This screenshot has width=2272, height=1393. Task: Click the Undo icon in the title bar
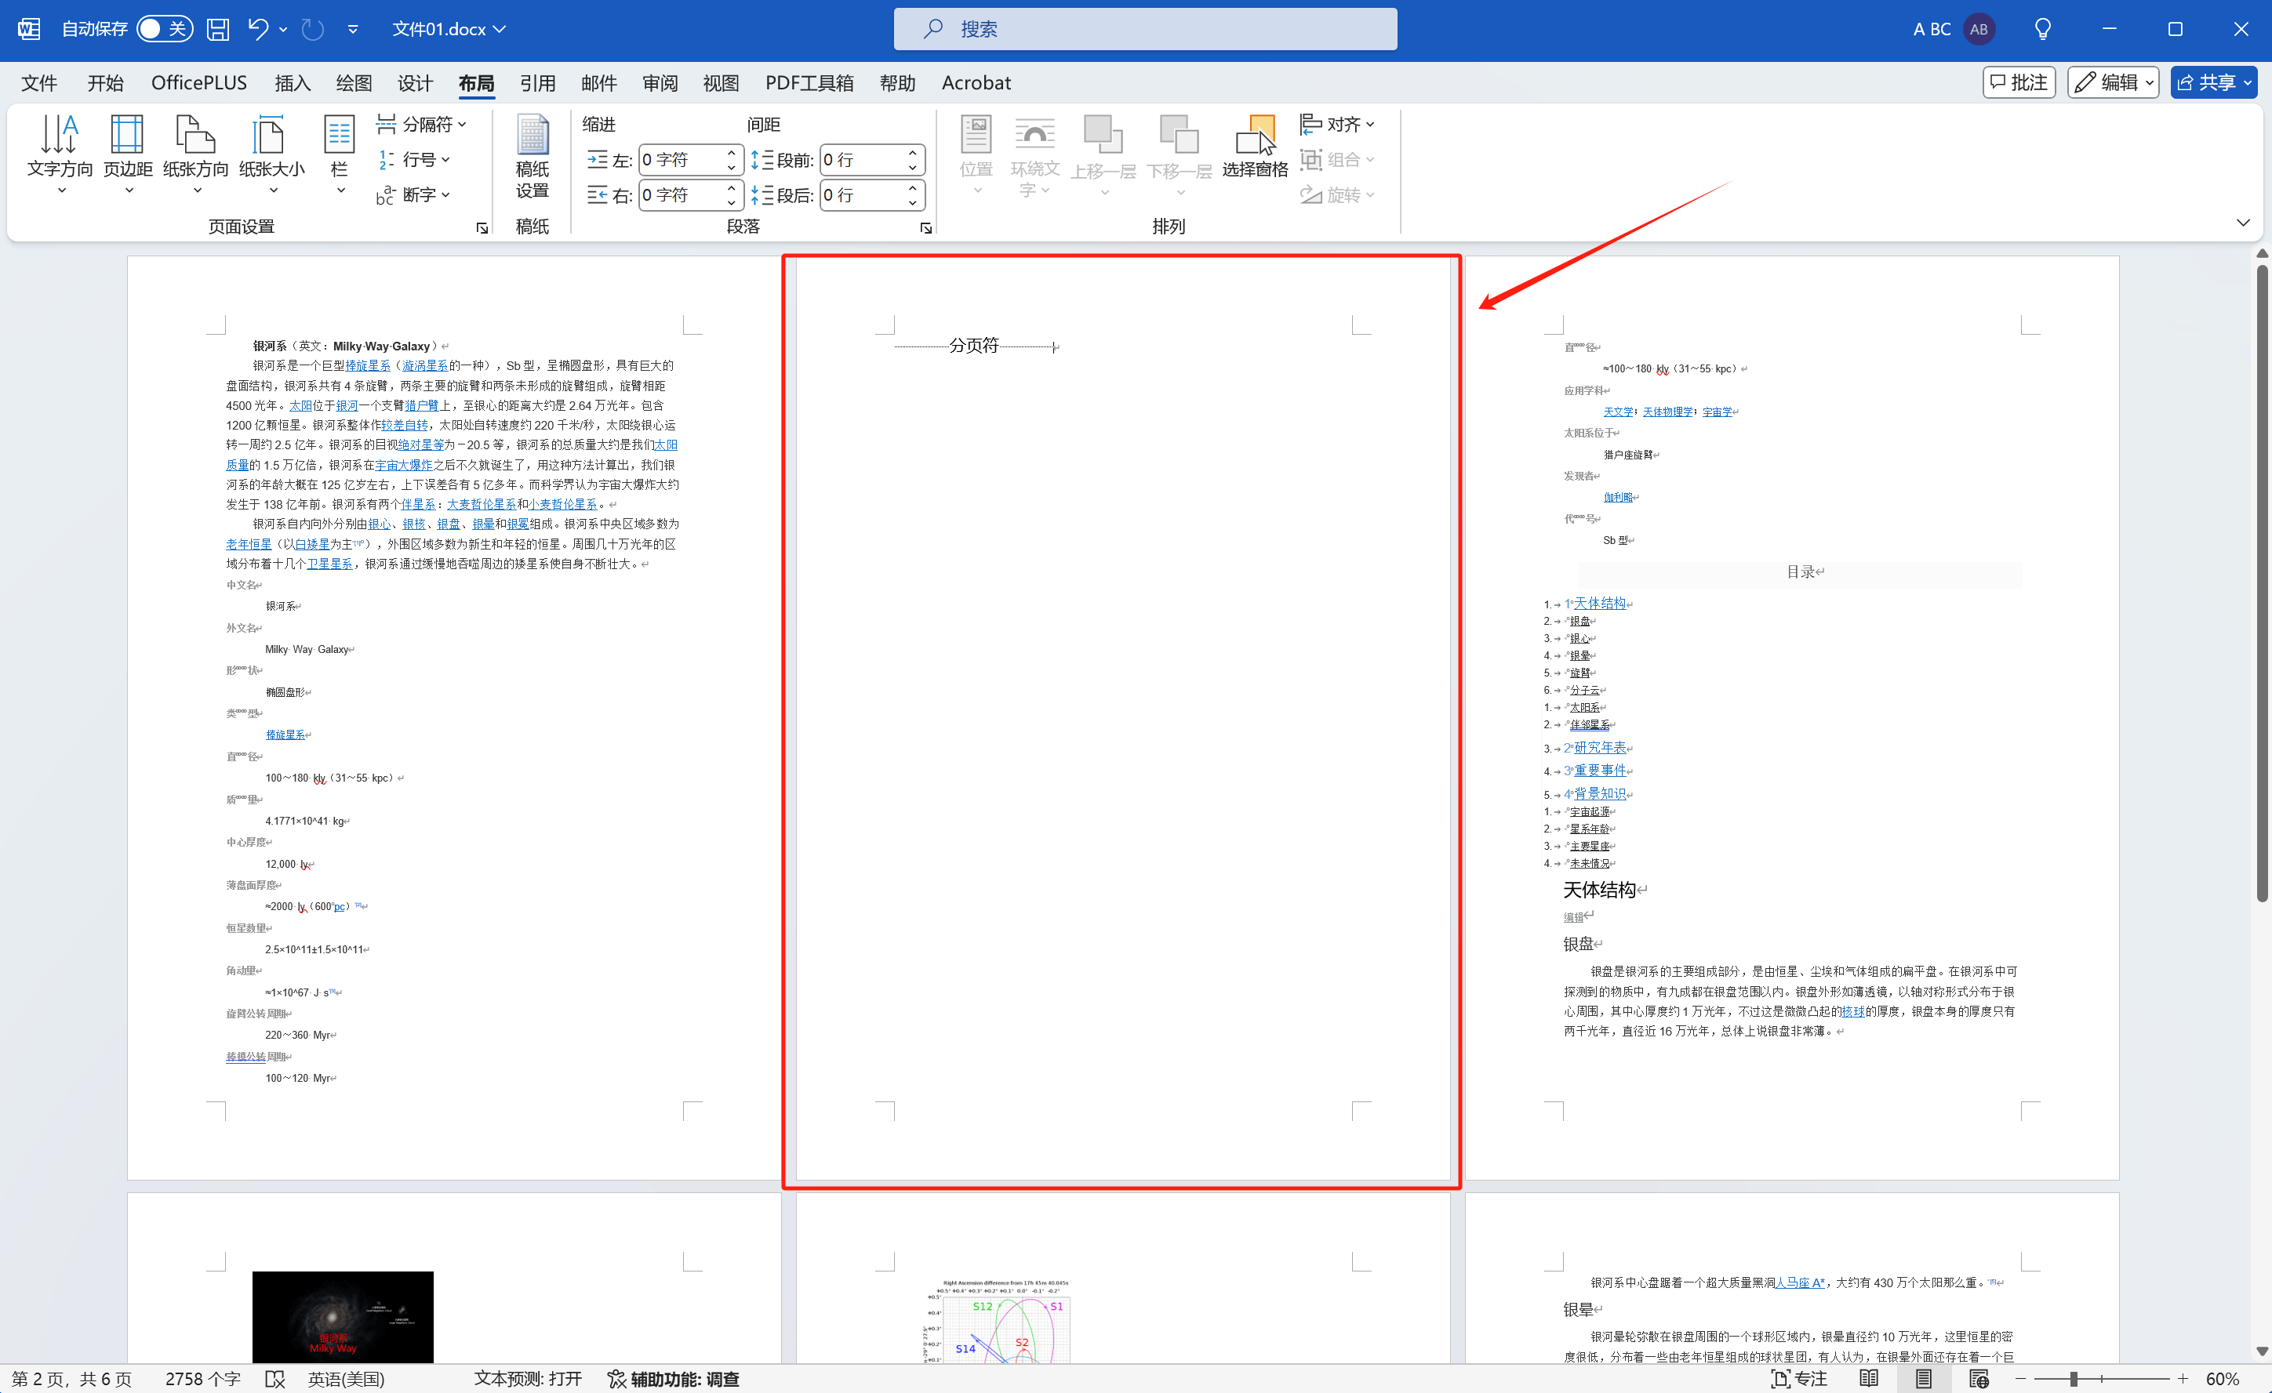(257, 28)
